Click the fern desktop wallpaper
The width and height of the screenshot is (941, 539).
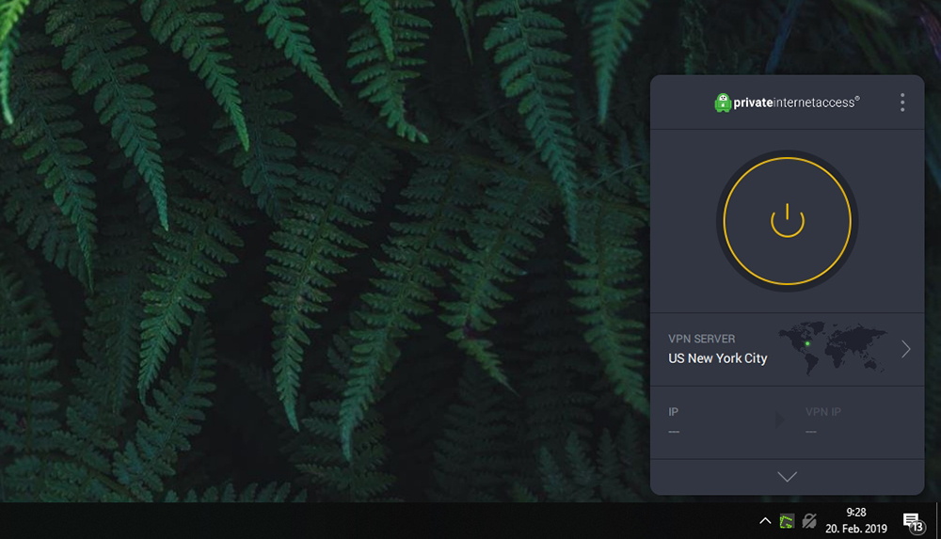(324, 251)
